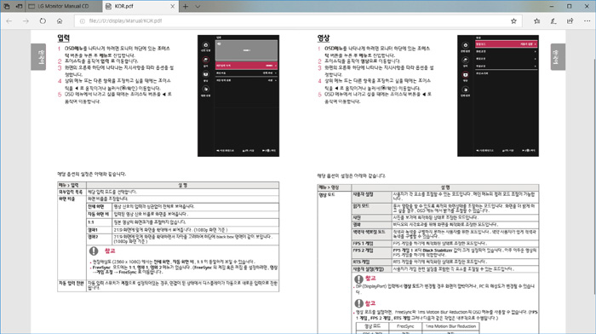Image resolution: width=596 pixels, height=334 pixels.
Task: Add KOR.pdf to favorites with star icon
Action: click(513, 21)
